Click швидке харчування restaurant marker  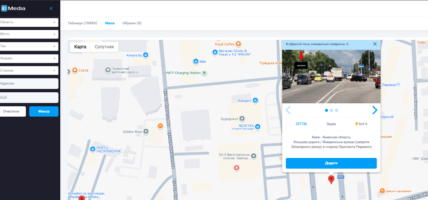point(382,191)
